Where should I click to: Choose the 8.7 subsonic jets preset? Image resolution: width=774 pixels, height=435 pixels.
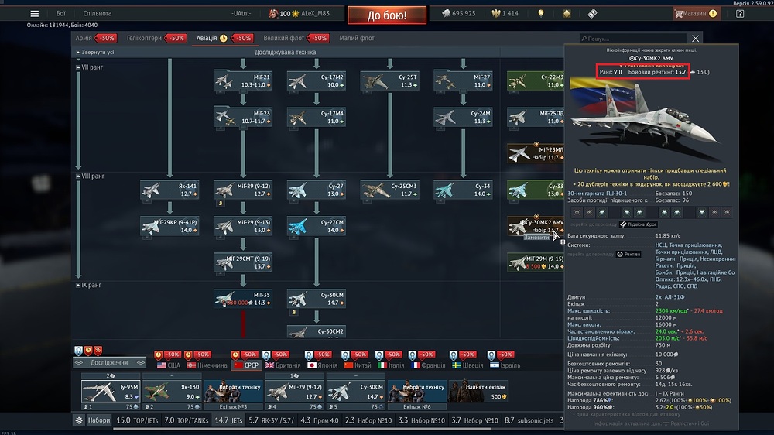tap(529, 420)
